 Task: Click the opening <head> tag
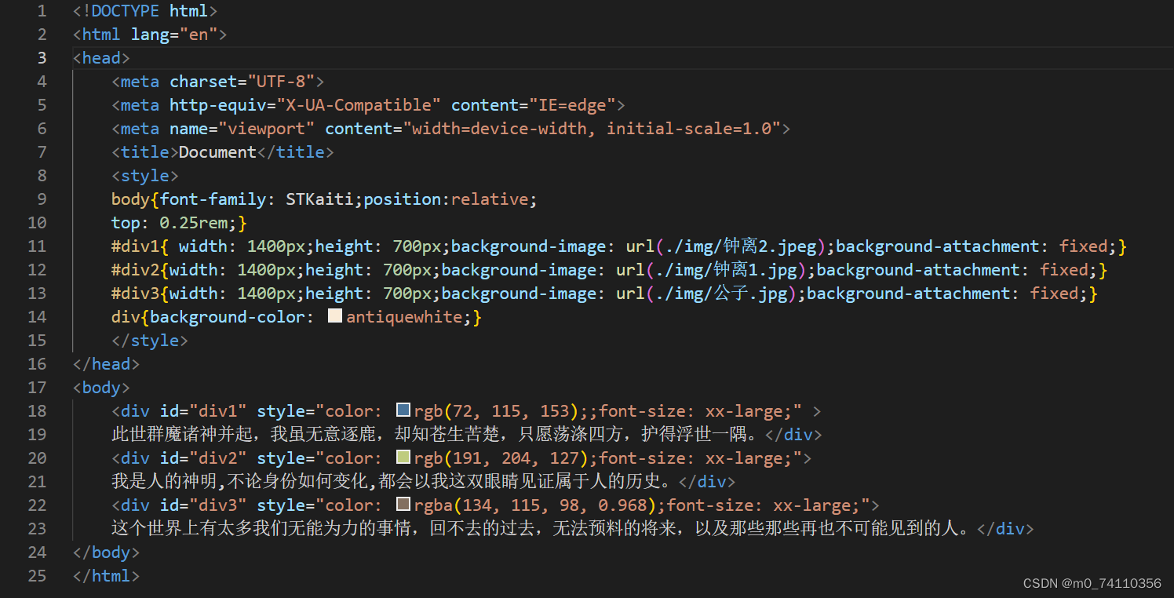[101, 58]
